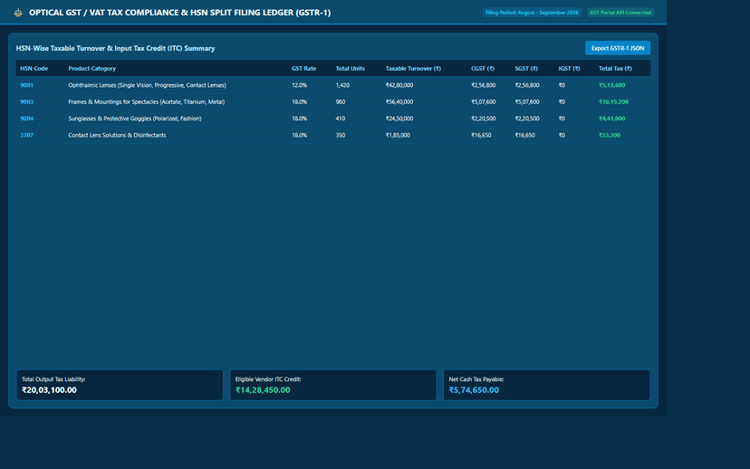Click the Filing Period August - September 2026 badge

point(532,13)
